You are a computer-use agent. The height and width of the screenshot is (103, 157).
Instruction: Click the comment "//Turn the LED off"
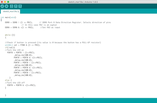(x=15, y=83)
